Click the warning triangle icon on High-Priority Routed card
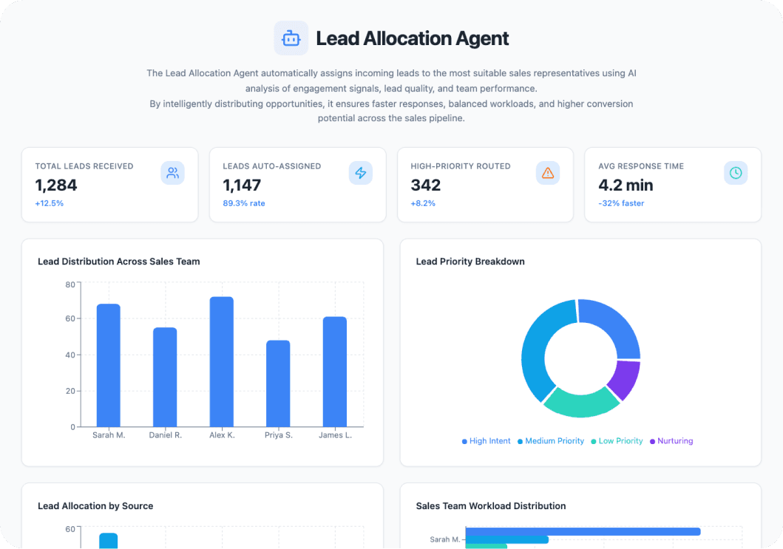Screen dimensions: 783x549 pos(547,172)
